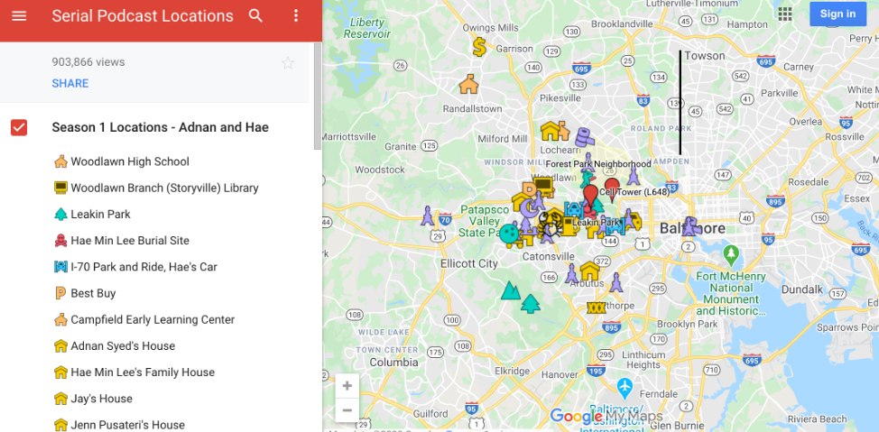Click the teal pine tree marker south of Catonsville
The image size is (879, 432).
tap(530, 303)
